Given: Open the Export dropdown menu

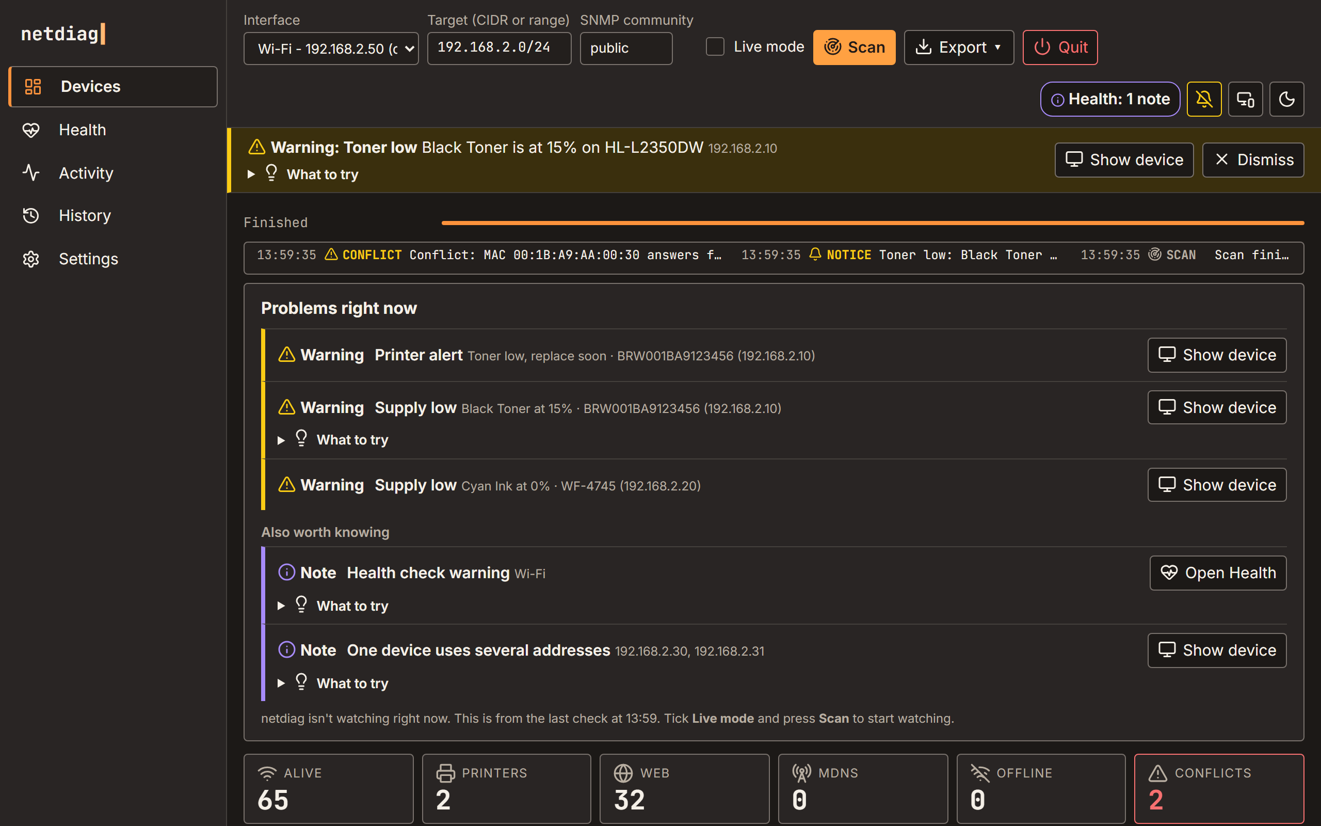Looking at the screenshot, I should click(959, 47).
